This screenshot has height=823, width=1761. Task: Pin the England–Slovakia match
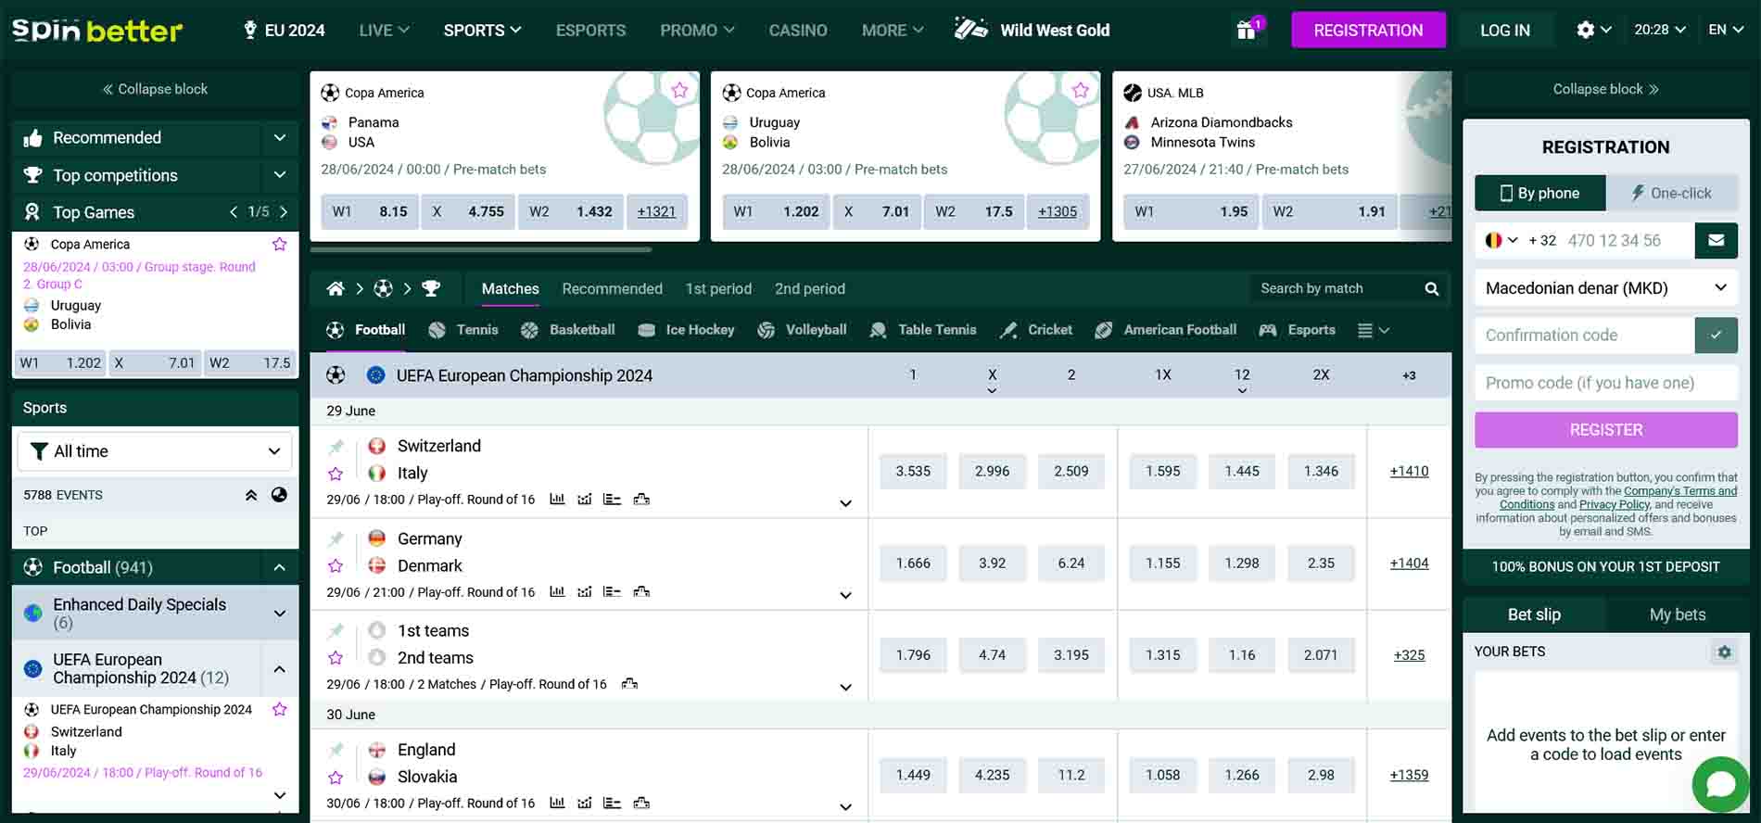pyautogui.click(x=336, y=750)
